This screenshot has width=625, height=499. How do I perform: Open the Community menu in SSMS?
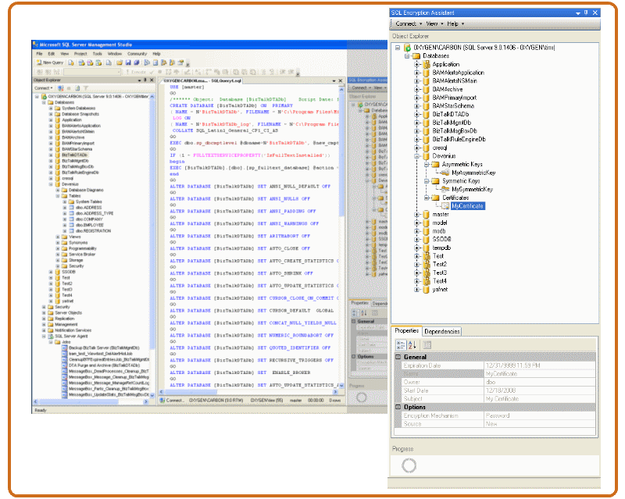137,54
